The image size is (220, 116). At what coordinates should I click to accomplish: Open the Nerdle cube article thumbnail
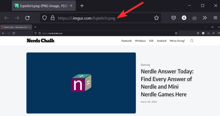pos(81,83)
